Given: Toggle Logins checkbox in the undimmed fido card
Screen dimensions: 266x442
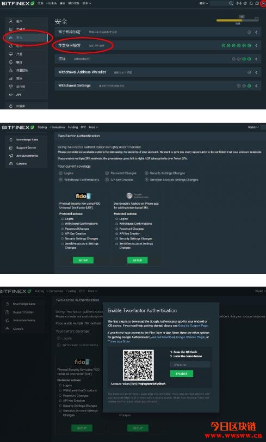Looking at the screenshot, I should (63, 219).
